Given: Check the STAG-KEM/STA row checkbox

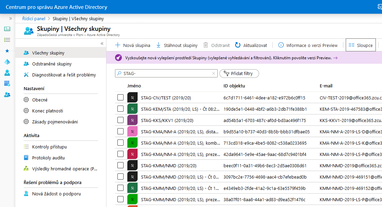Looking at the screenshot, I should coord(120,109).
